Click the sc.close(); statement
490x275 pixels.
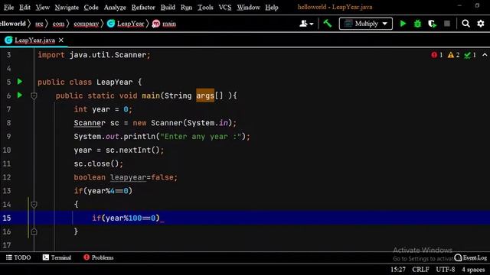[99, 163]
